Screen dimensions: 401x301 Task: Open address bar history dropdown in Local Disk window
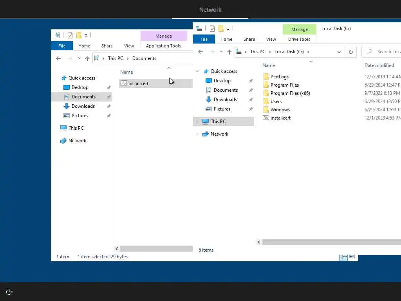click(339, 52)
